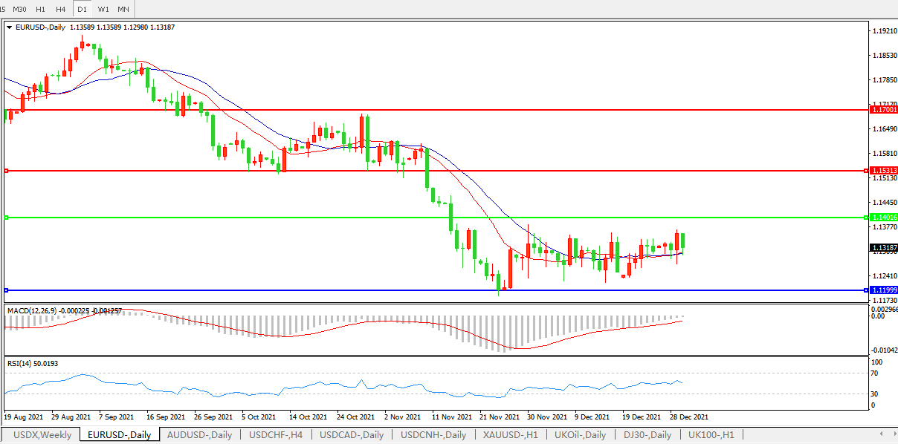The height and width of the screenshot is (444, 898).
Task: Toggle the active D1 timeframe button
Action: [82, 9]
